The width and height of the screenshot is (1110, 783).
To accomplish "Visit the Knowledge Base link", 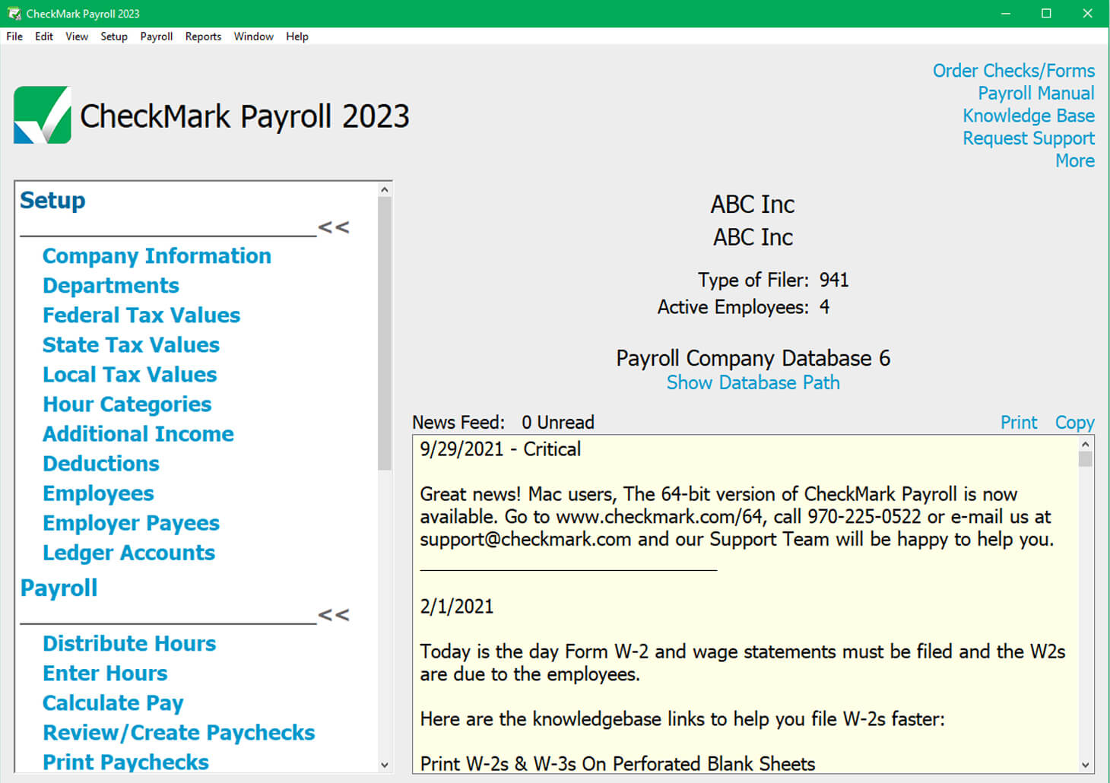I will click(1029, 116).
